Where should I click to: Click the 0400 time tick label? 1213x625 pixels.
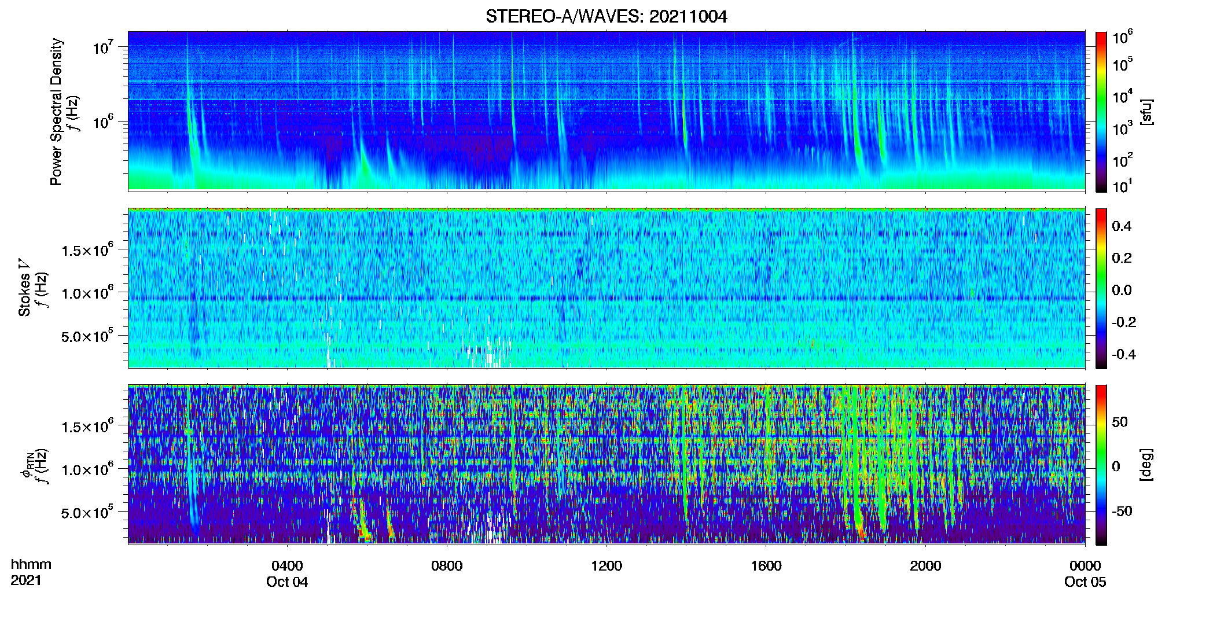point(287,566)
